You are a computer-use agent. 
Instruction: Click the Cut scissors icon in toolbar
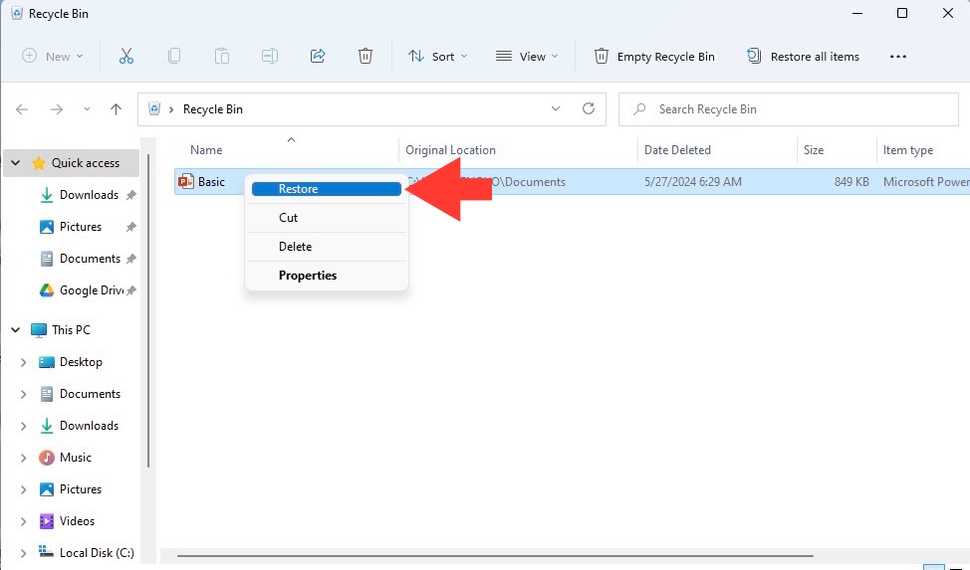pos(126,57)
